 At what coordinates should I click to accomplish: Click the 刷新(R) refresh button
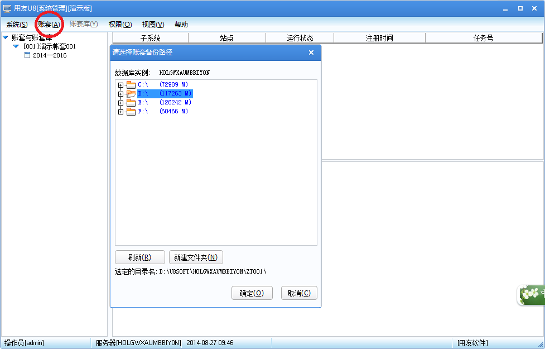point(139,257)
